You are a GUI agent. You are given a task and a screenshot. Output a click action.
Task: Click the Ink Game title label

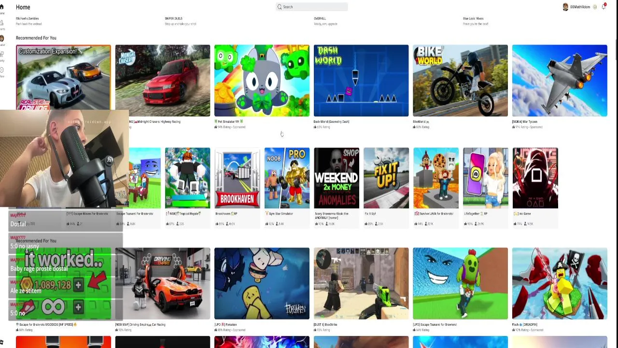pyautogui.click(x=522, y=214)
